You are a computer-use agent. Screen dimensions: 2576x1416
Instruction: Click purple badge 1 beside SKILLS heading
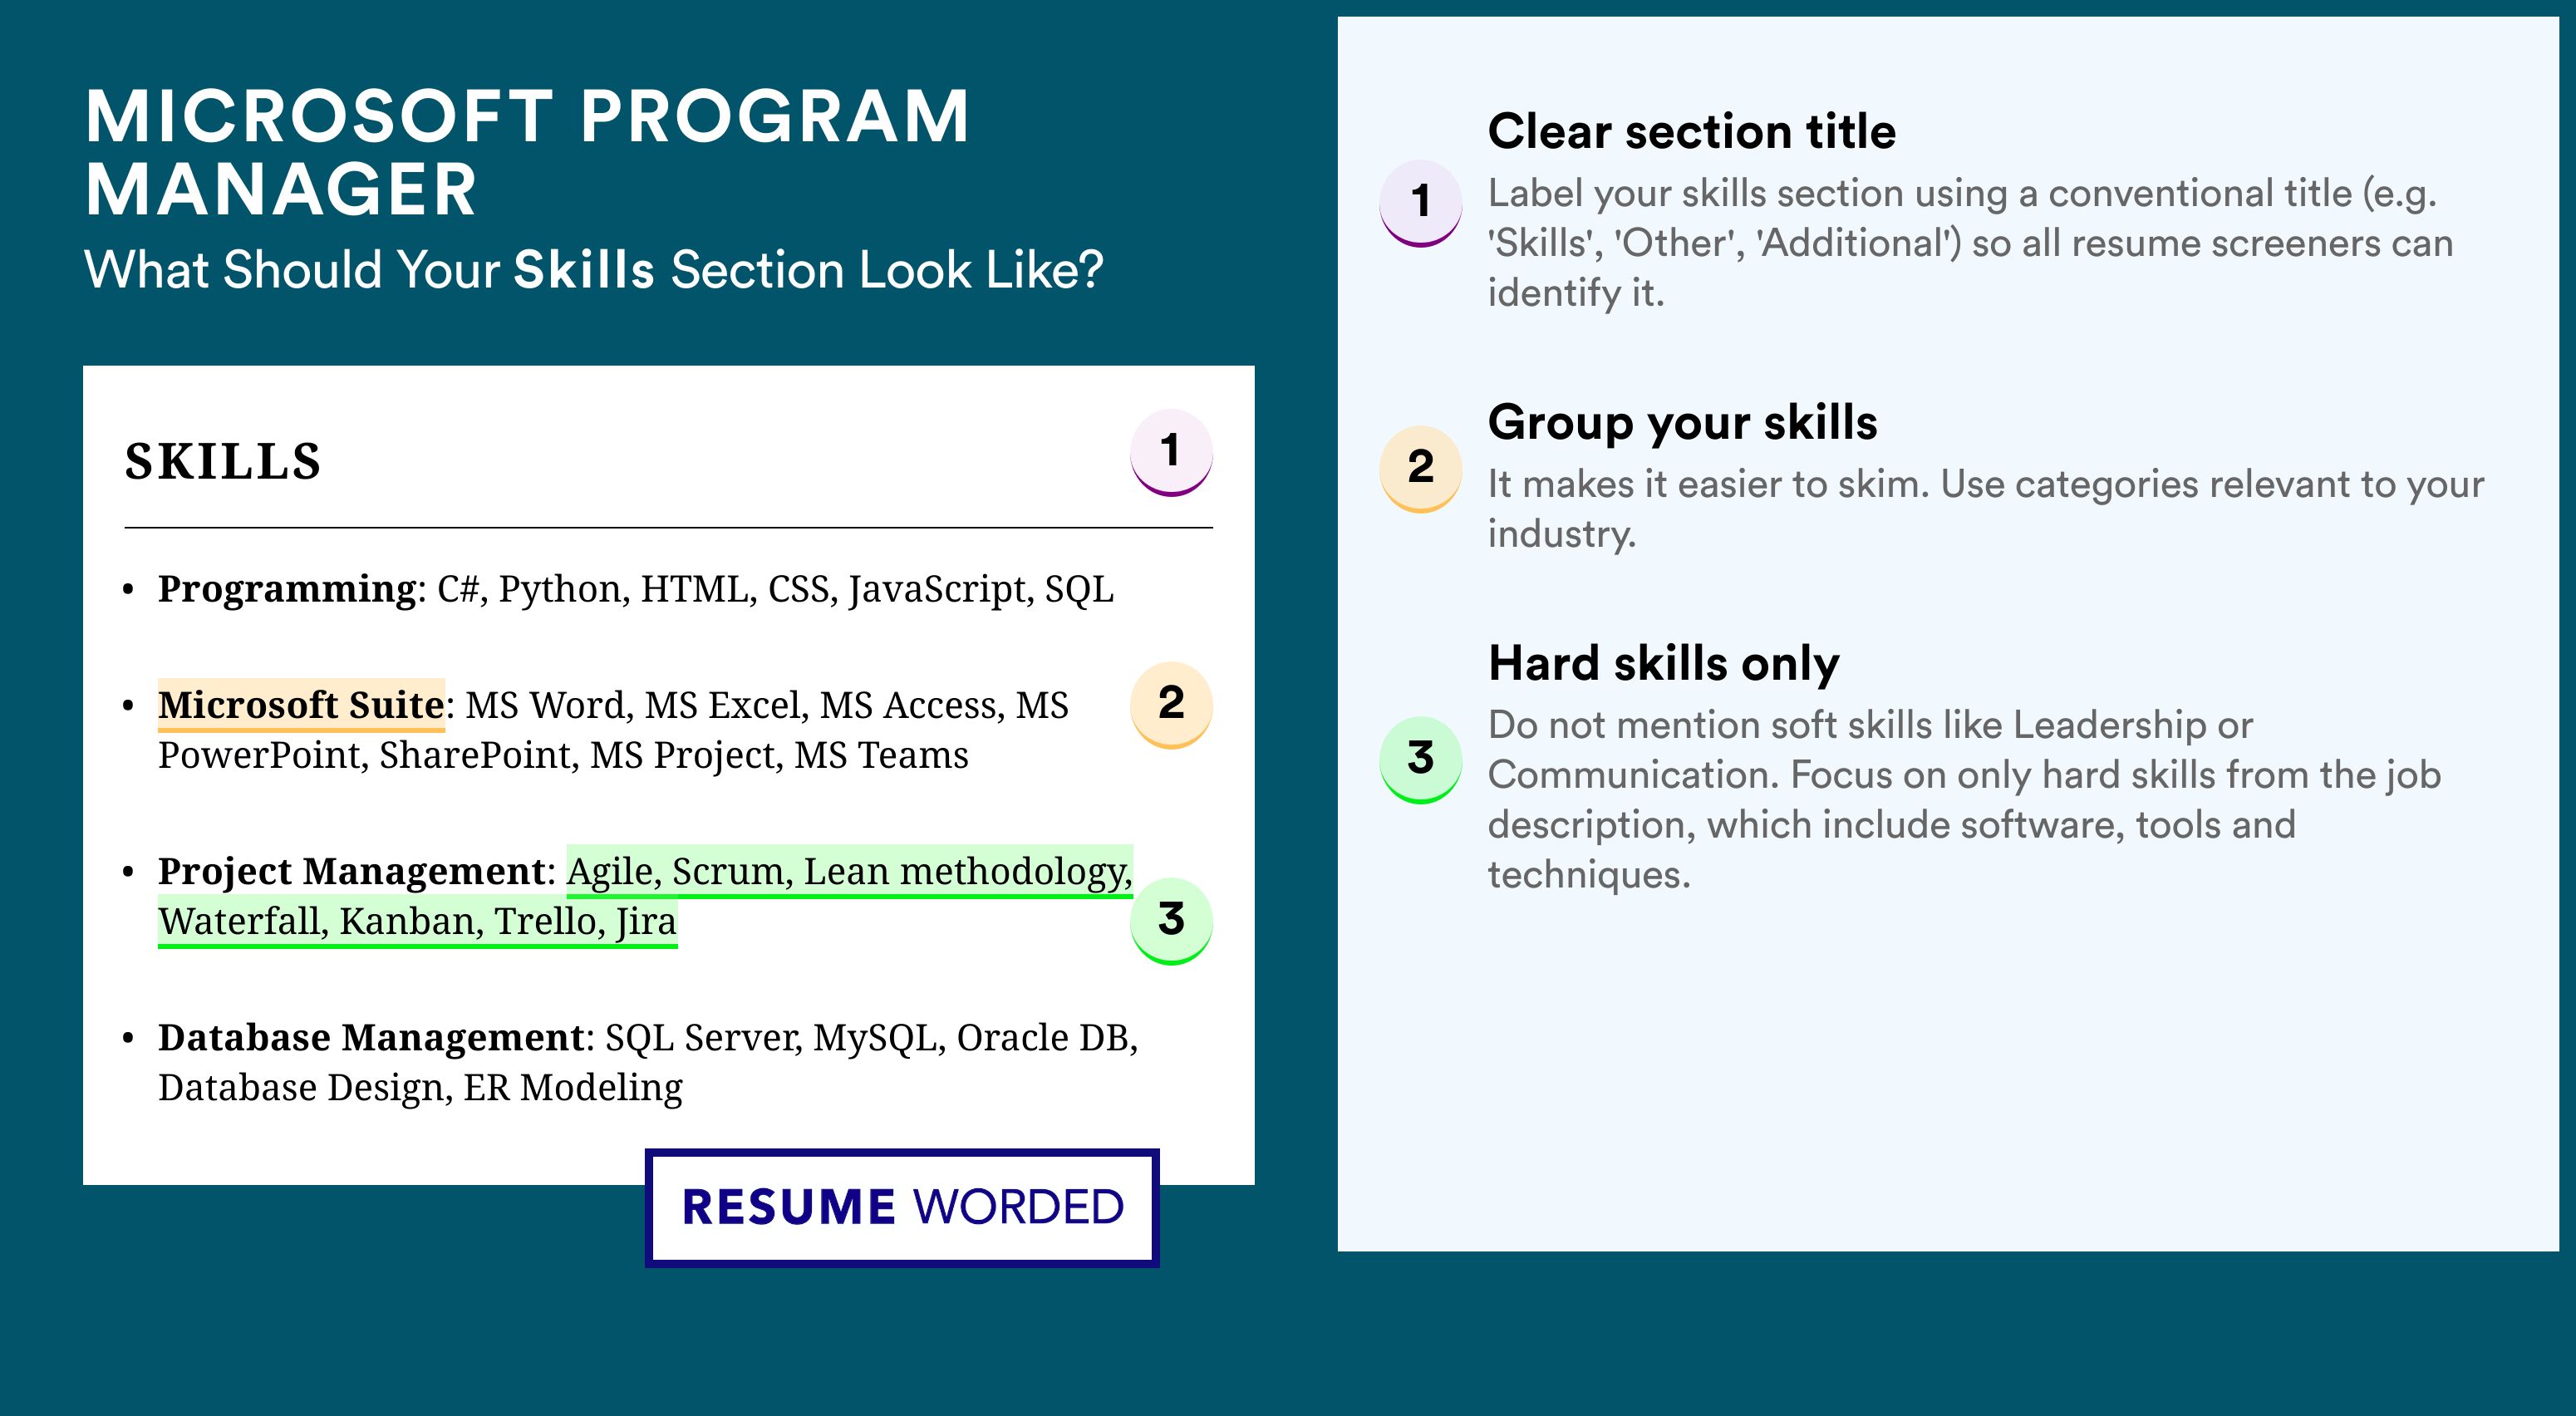1171,452
